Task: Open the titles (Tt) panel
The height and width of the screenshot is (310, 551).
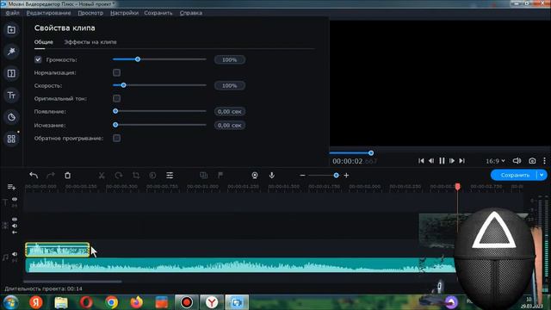Action: [x=11, y=96]
